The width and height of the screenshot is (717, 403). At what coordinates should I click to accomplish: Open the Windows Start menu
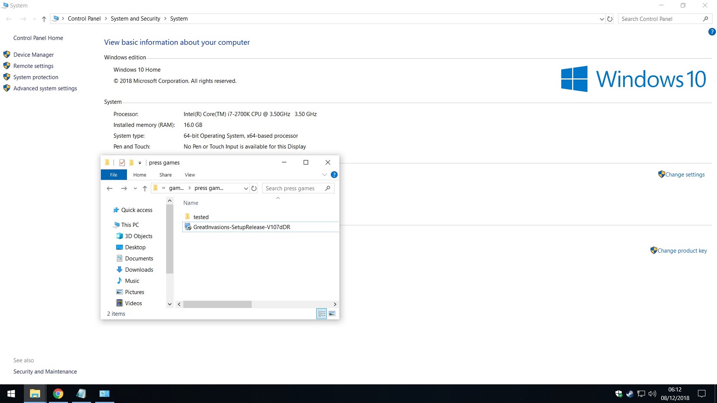point(11,394)
